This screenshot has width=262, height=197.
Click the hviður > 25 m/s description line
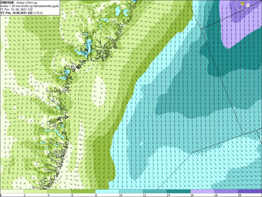30,6
